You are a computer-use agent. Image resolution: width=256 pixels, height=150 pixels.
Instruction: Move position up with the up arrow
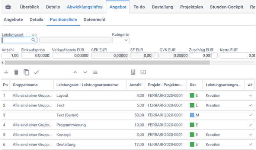pos(75,72)
